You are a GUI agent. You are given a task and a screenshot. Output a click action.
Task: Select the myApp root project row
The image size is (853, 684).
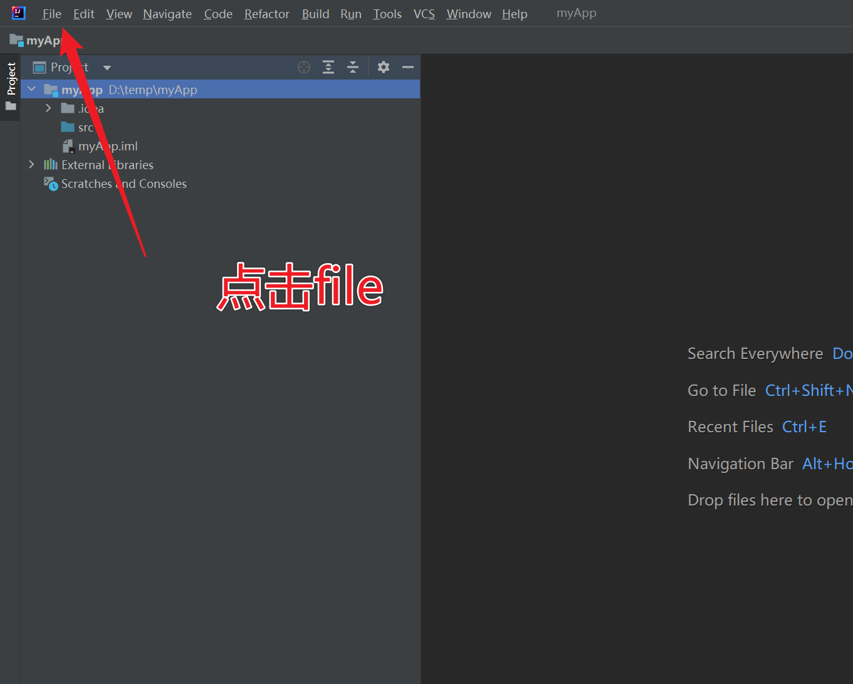click(x=220, y=90)
